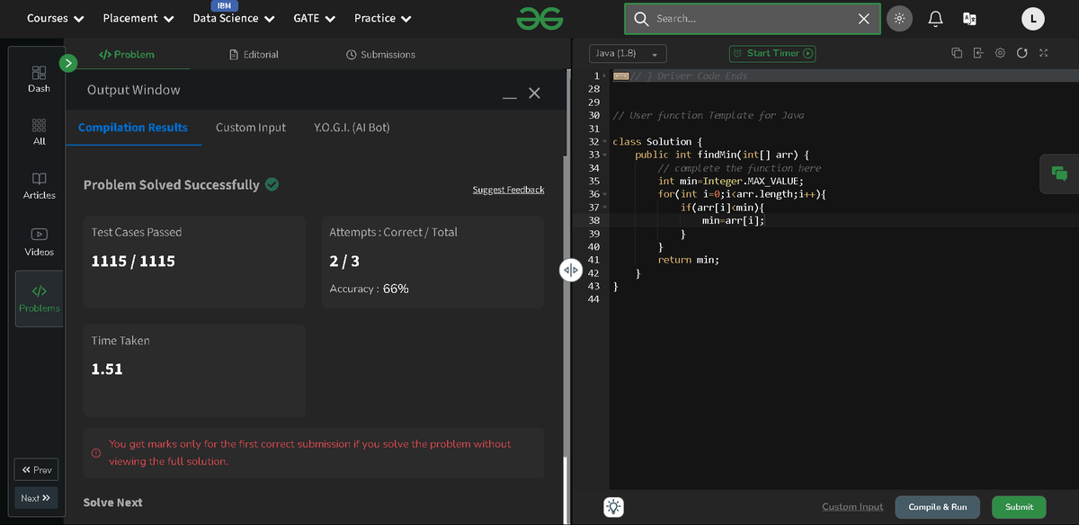Click the Suggest Feedback link
The width and height of the screenshot is (1079, 525).
pyautogui.click(x=508, y=190)
